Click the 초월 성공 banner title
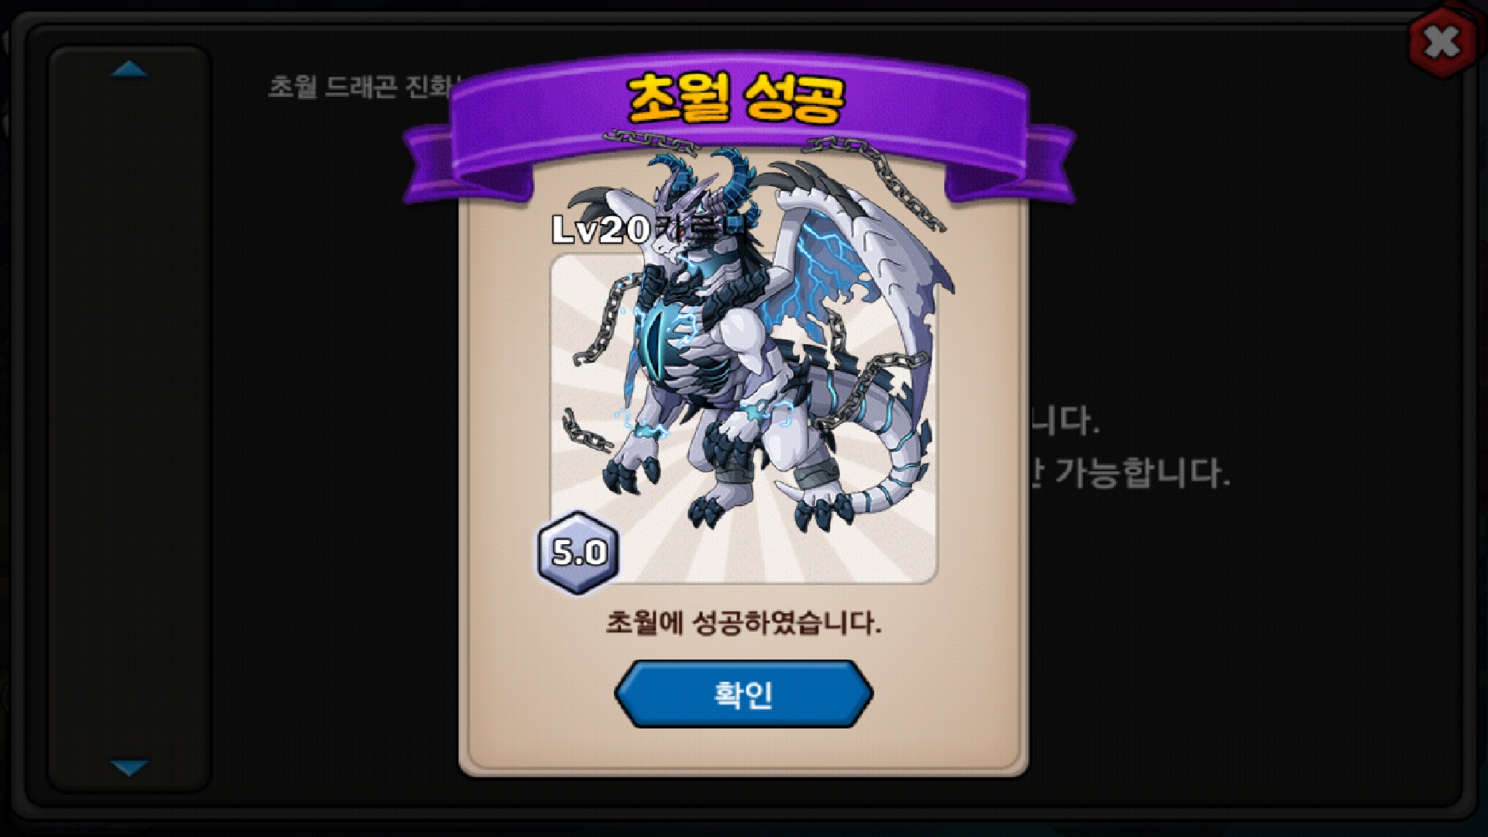 coord(735,99)
